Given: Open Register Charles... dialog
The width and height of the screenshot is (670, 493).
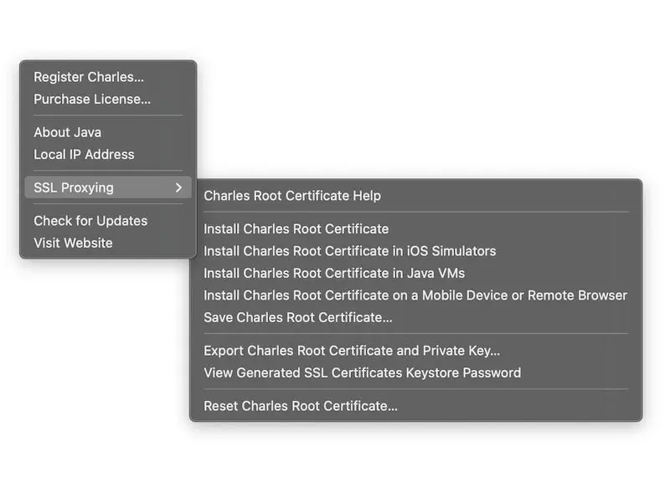Looking at the screenshot, I should coord(89,77).
